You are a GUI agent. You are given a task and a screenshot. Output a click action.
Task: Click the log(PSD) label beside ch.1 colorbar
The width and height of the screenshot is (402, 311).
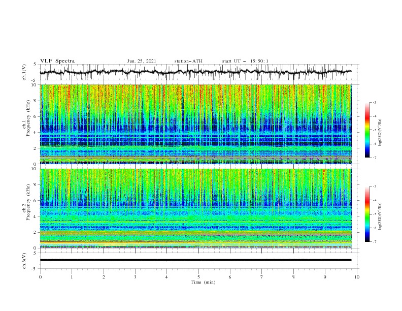(380, 133)
